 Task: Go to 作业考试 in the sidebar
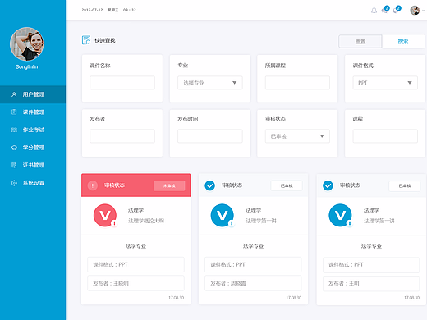[x=33, y=130]
